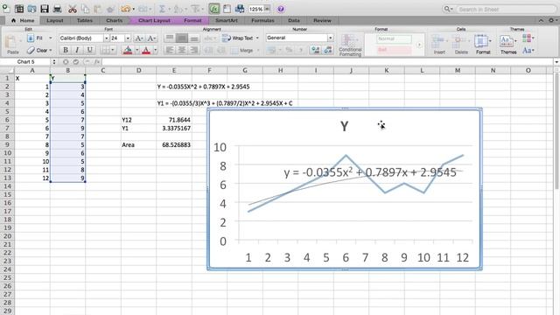Click the Format button in Cells group

coord(482,45)
